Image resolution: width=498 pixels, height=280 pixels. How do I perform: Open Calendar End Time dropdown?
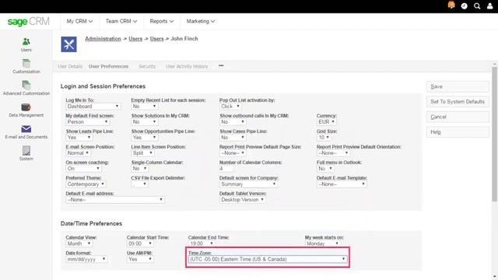click(202, 243)
